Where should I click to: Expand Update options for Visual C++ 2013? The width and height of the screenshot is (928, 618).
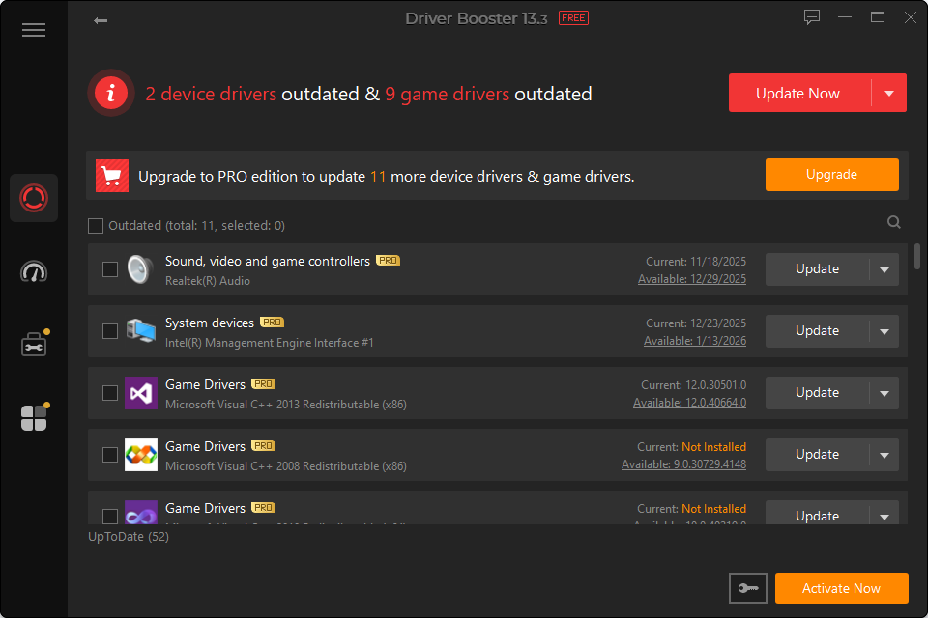click(x=884, y=393)
